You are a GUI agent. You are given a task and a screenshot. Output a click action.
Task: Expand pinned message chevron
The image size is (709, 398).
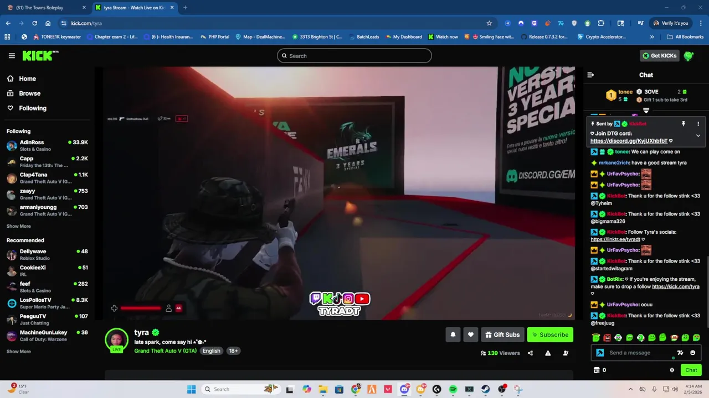pyautogui.click(x=698, y=135)
